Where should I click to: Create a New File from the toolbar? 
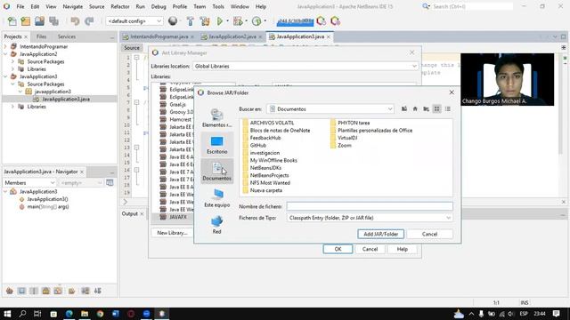pyautogui.click(x=12, y=21)
